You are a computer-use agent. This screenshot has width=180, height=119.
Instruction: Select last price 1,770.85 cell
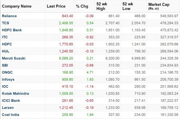pos(66,44)
